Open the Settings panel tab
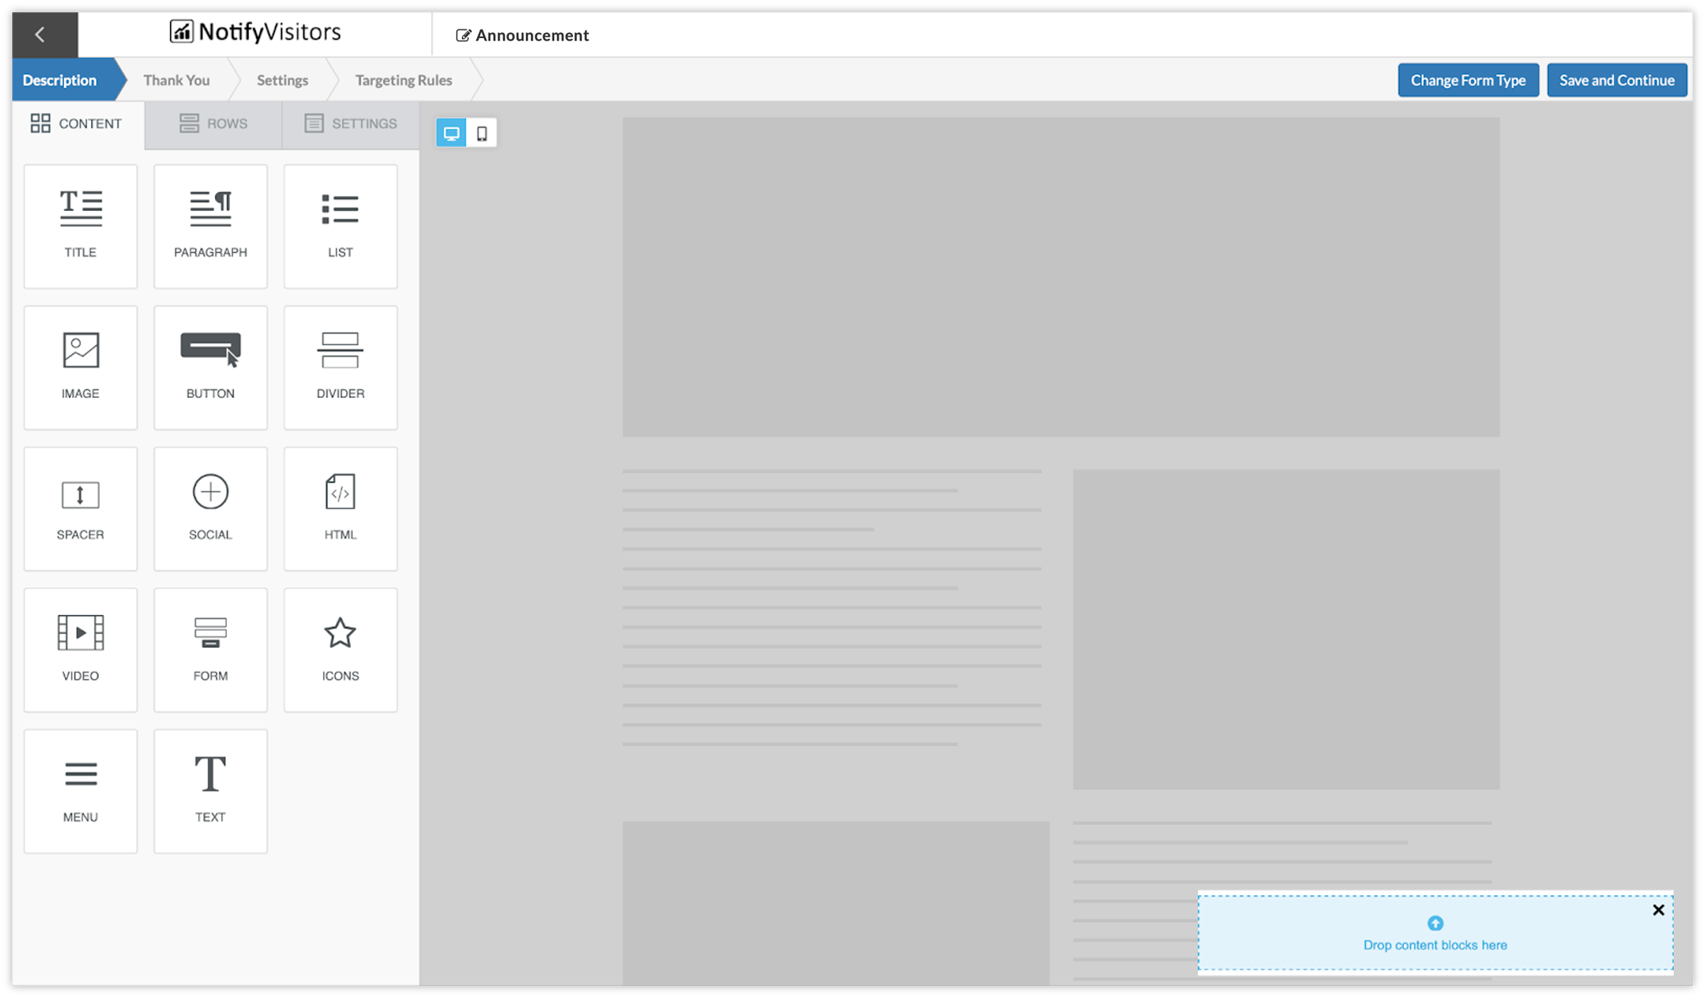 [350, 124]
